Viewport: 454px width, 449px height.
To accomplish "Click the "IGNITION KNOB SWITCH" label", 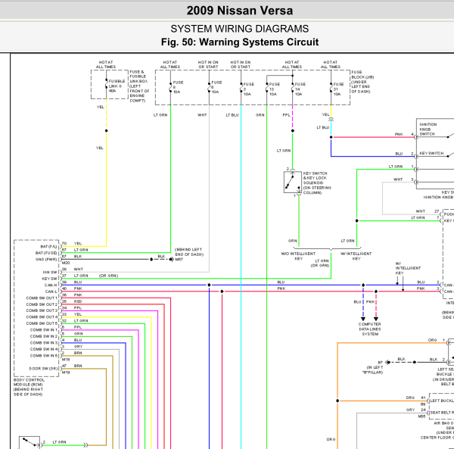I will [428, 129].
